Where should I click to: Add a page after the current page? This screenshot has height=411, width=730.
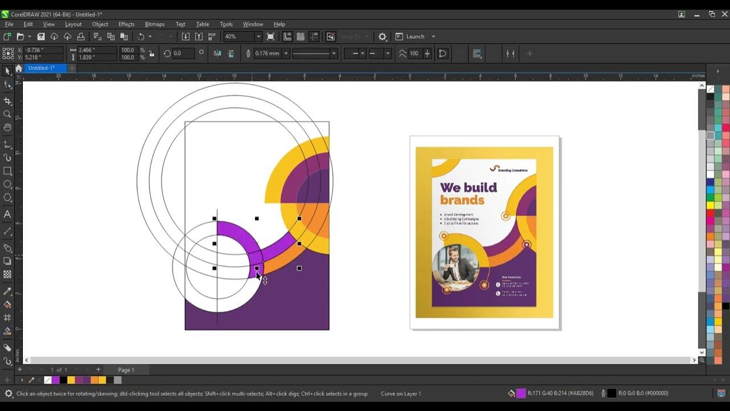point(98,370)
